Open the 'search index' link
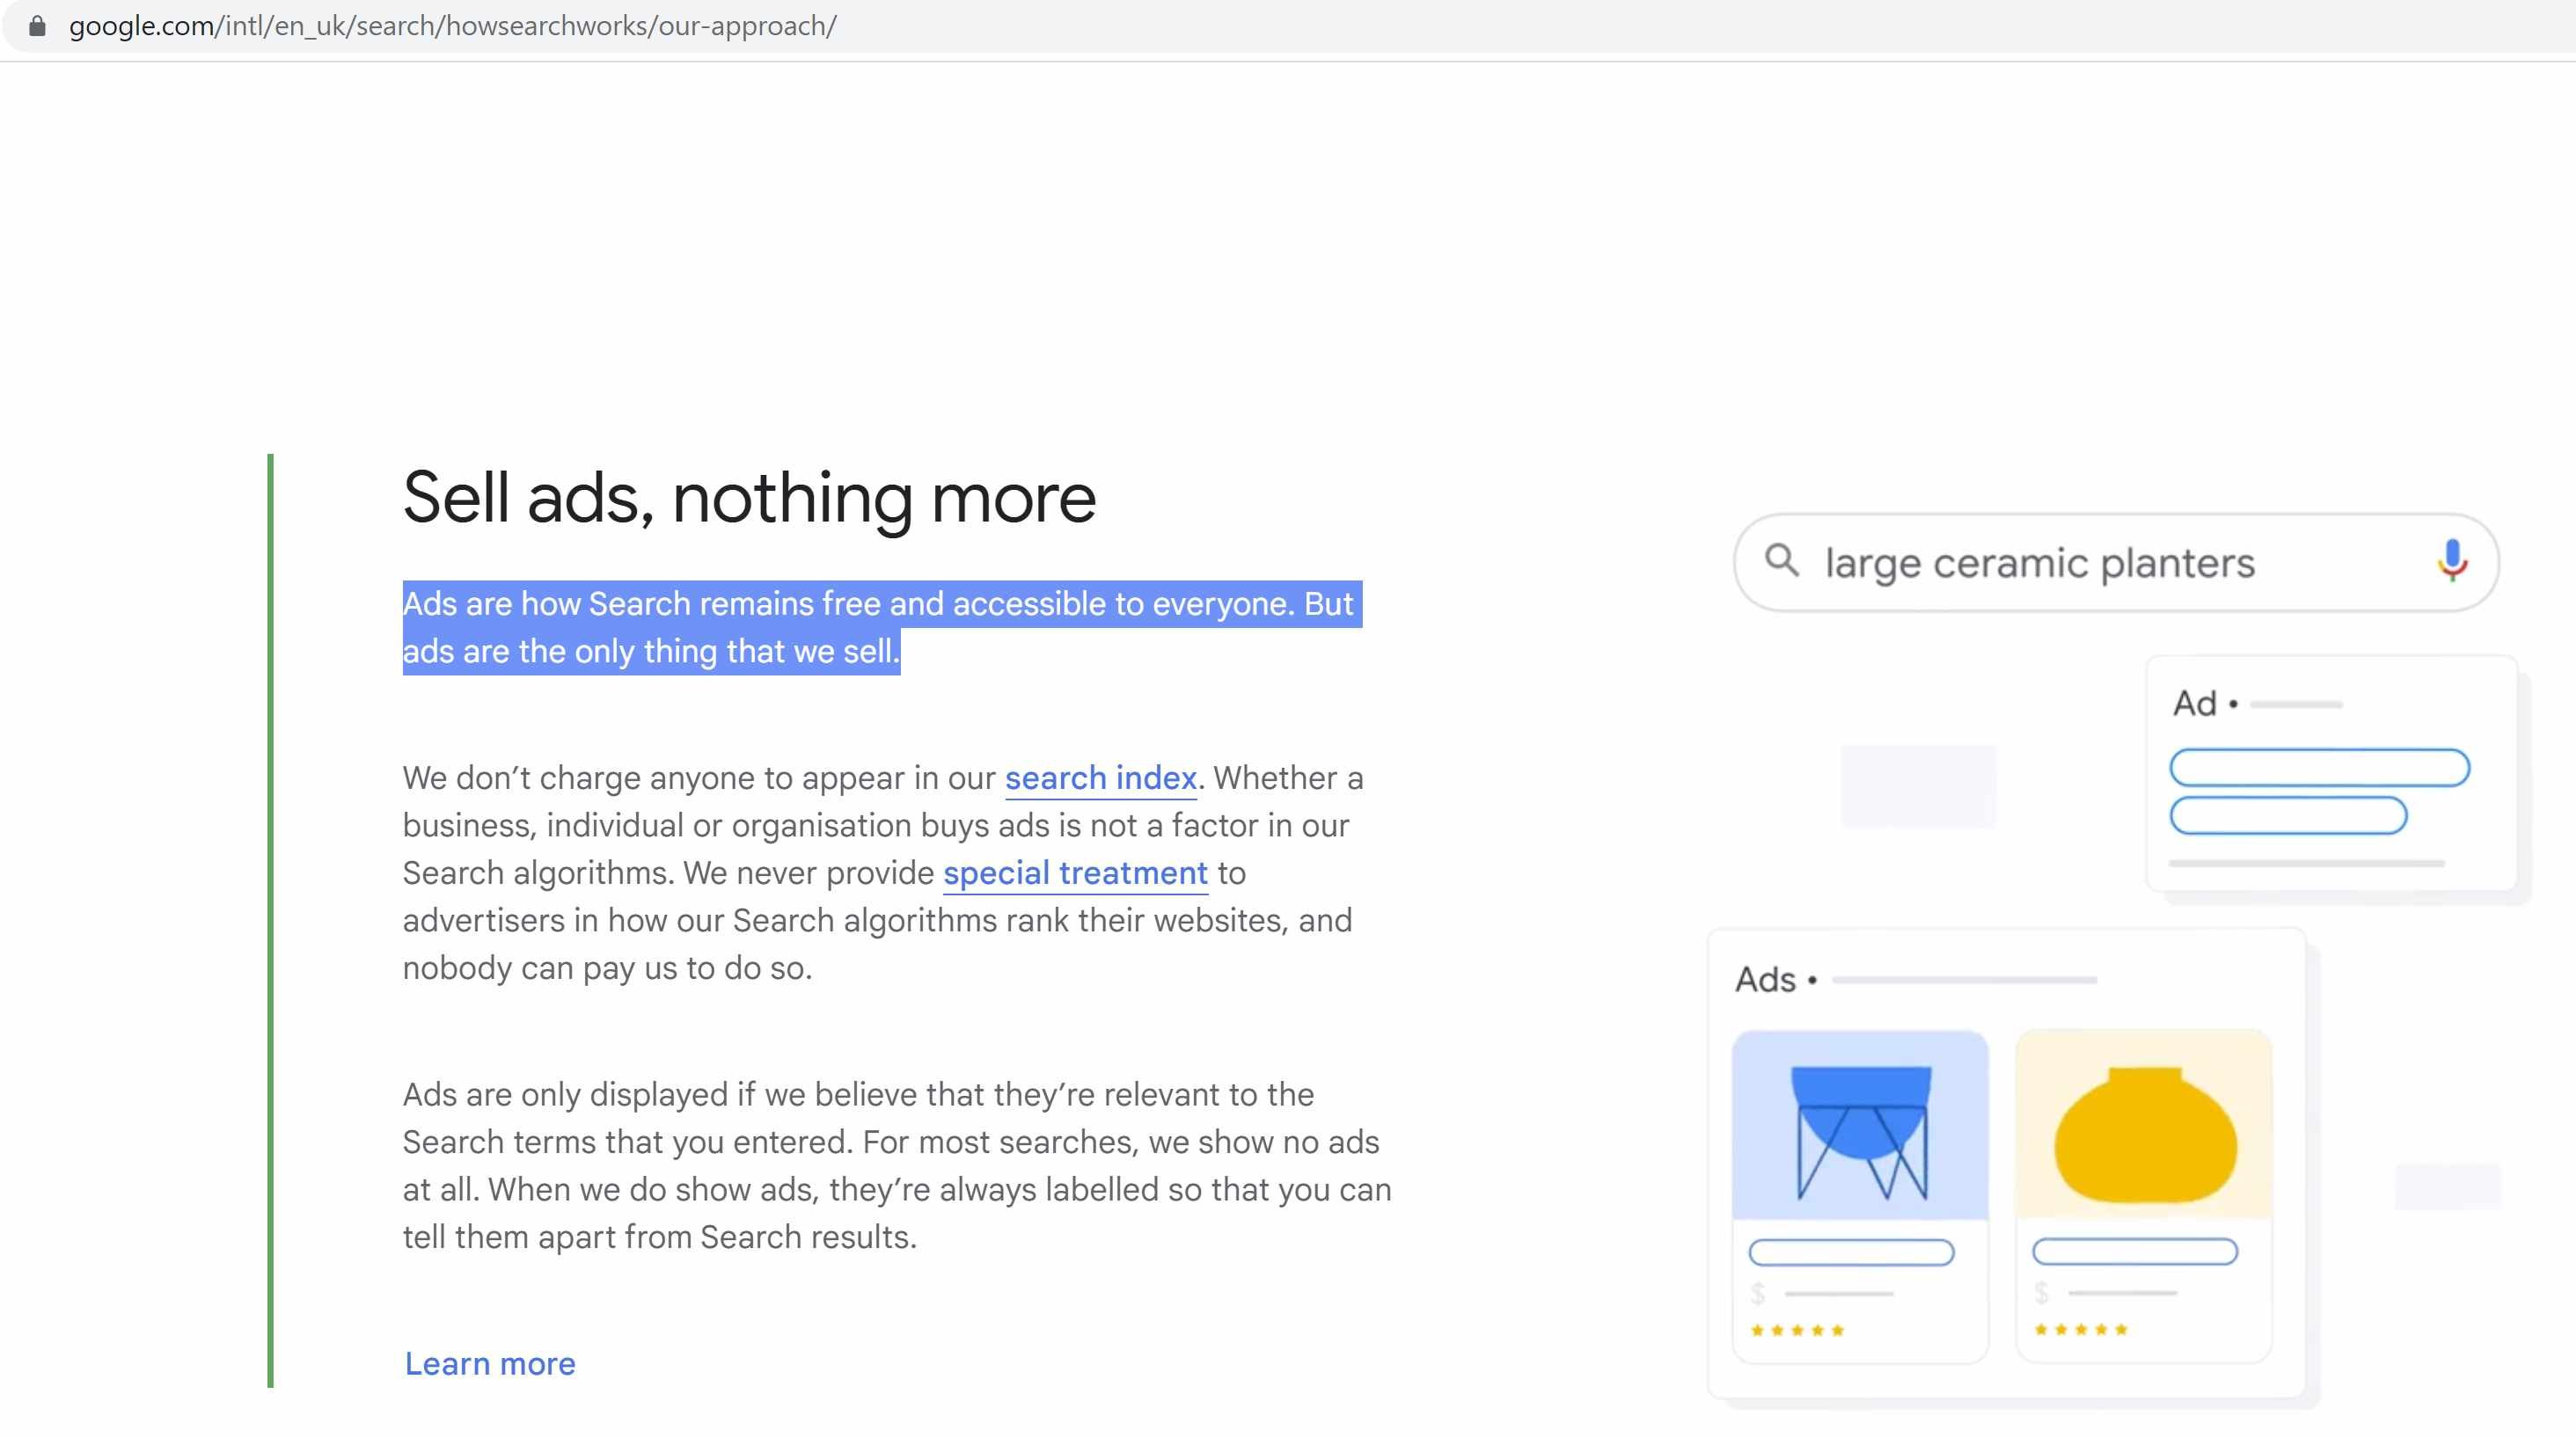This screenshot has width=2576, height=1438. (1100, 778)
